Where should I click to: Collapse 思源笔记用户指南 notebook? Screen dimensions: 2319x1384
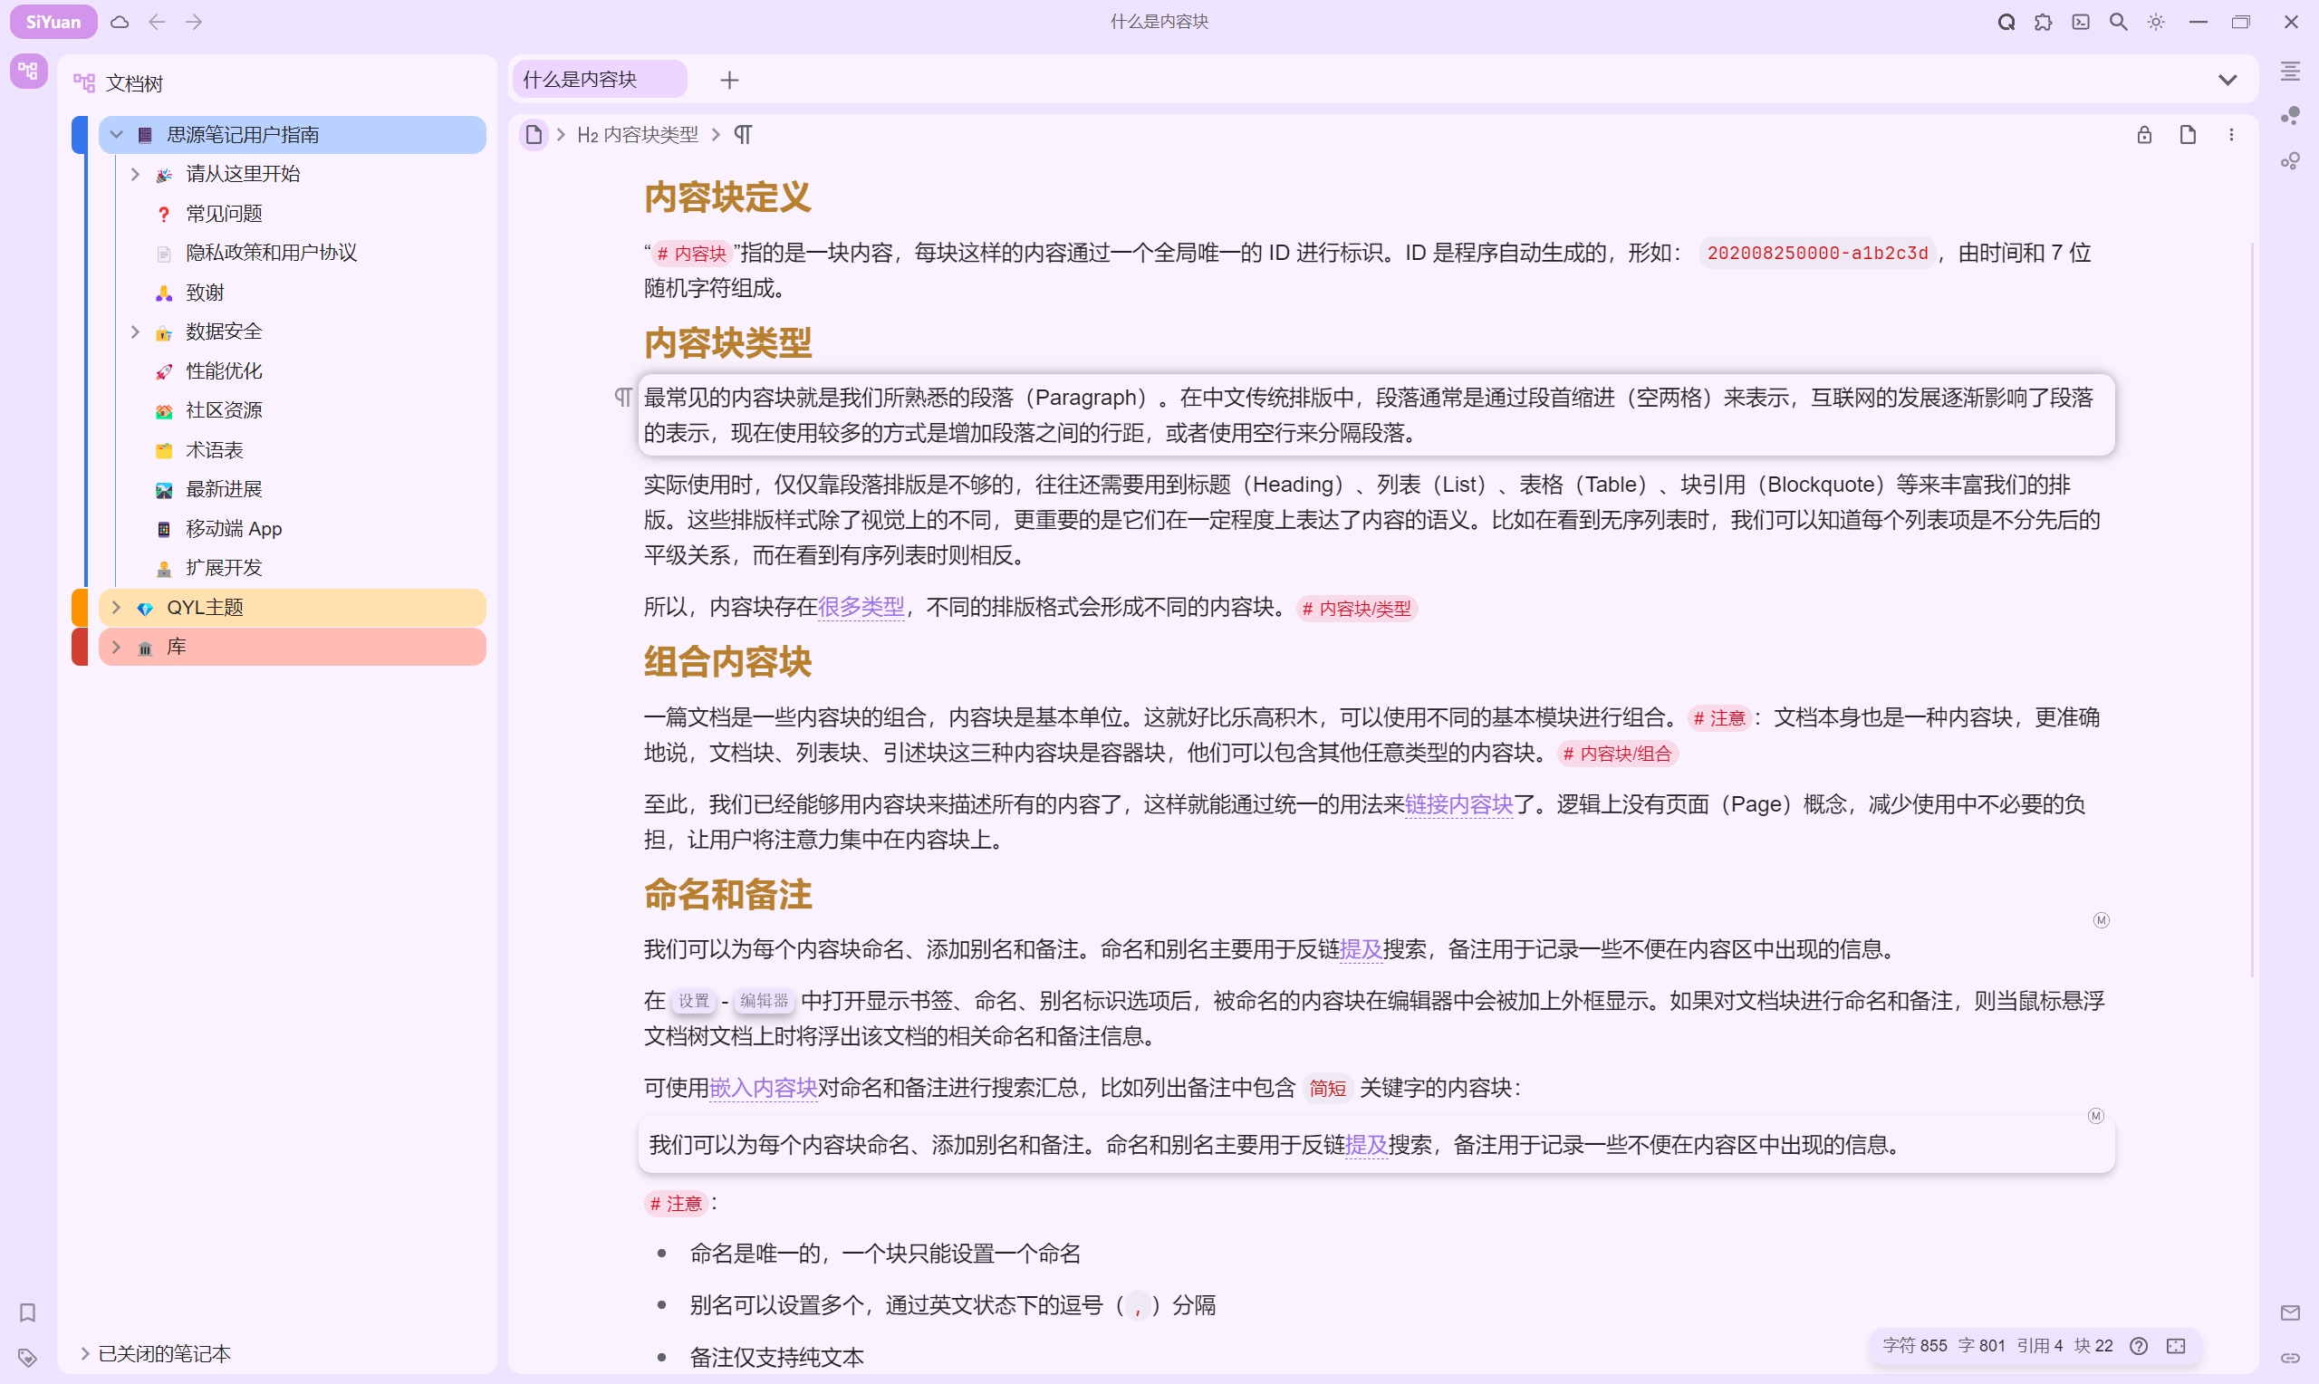pyautogui.click(x=117, y=134)
